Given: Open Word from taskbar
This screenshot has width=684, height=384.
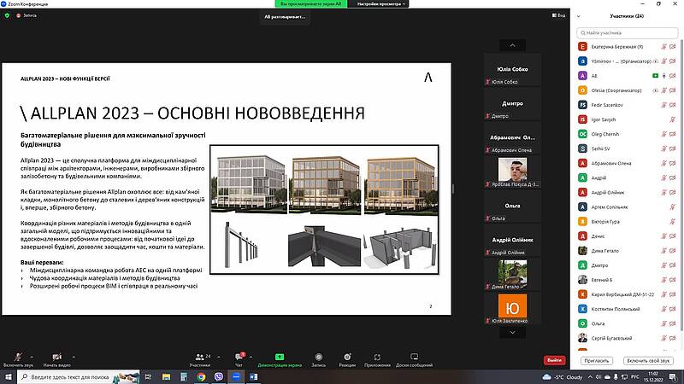Looking at the screenshot, I should point(253,377).
